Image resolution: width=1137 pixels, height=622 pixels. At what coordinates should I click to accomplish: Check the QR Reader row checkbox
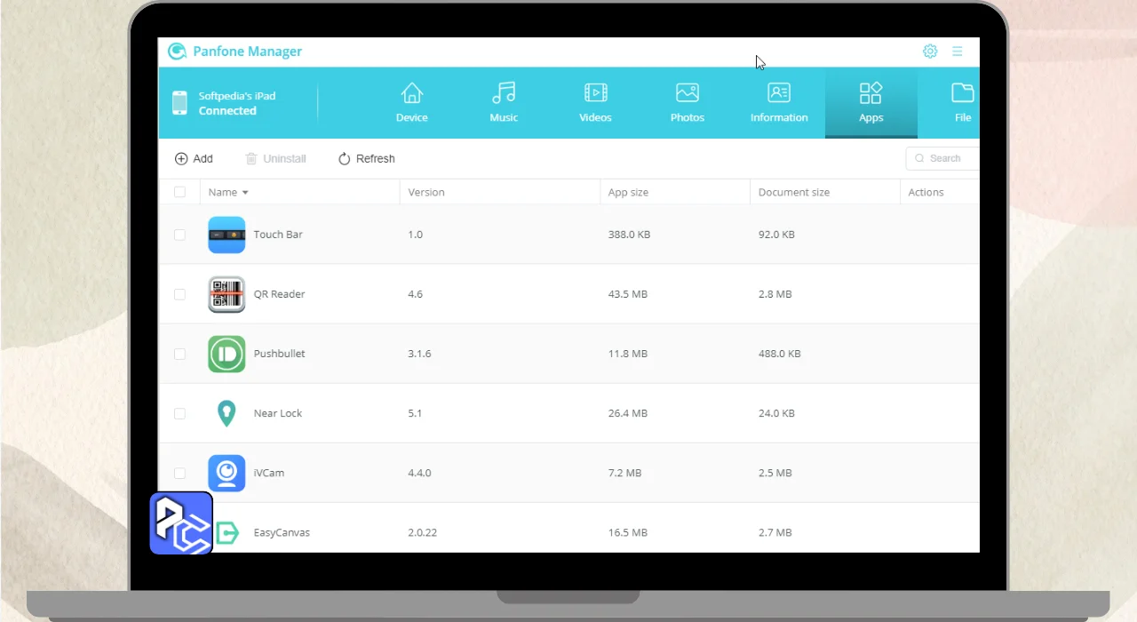[x=180, y=294]
